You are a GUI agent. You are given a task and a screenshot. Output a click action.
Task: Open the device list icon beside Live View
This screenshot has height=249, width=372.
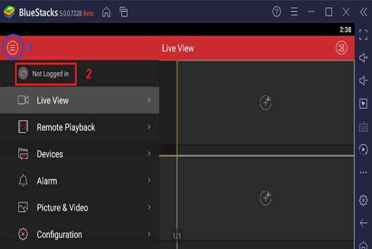(x=341, y=48)
